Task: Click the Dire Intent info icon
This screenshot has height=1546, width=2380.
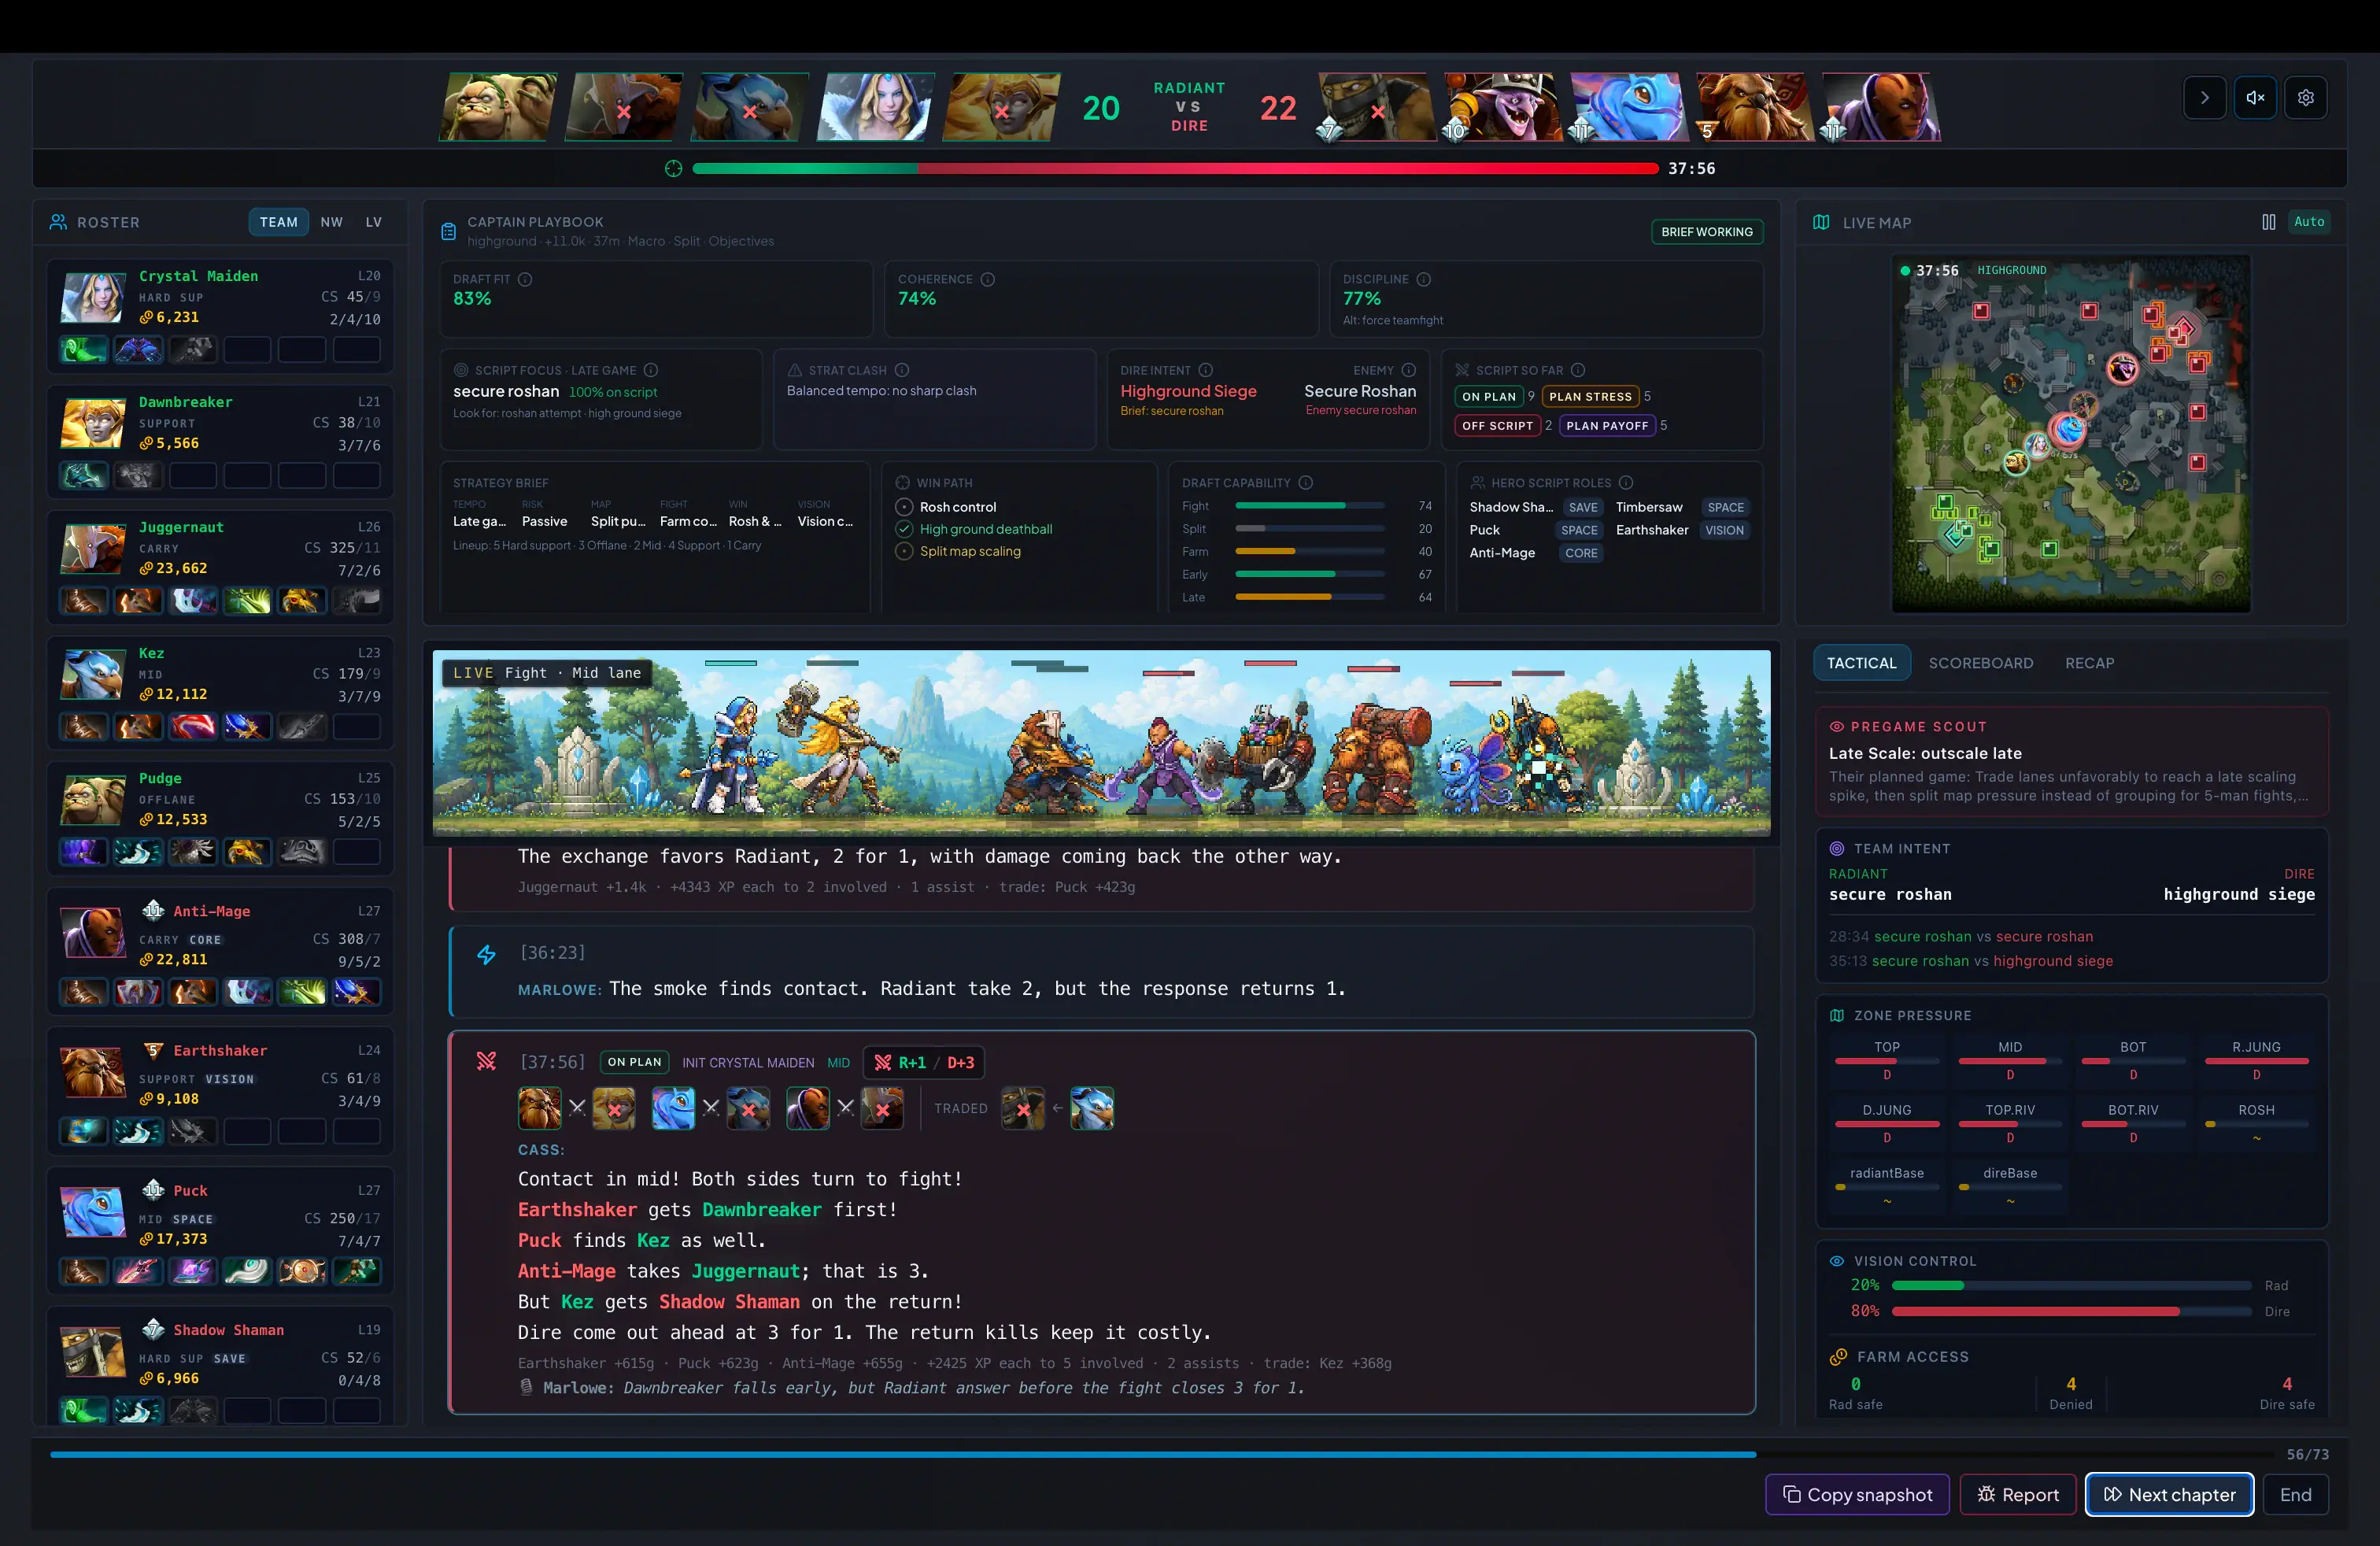Action: click(1206, 370)
